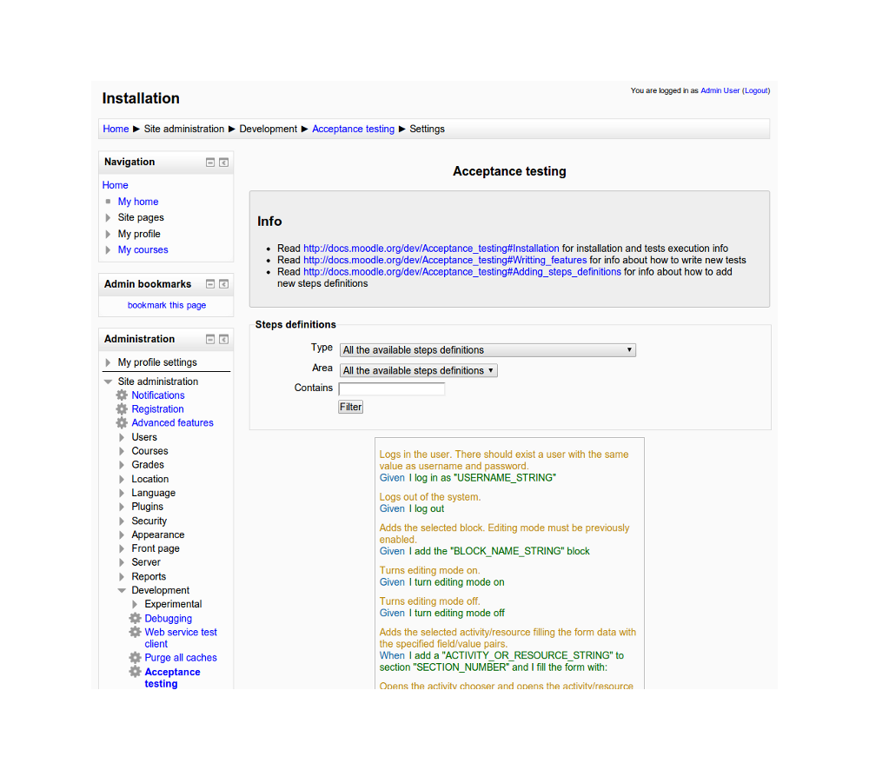Click the Registration gear icon
The height and width of the screenshot is (770, 869).
click(121, 408)
